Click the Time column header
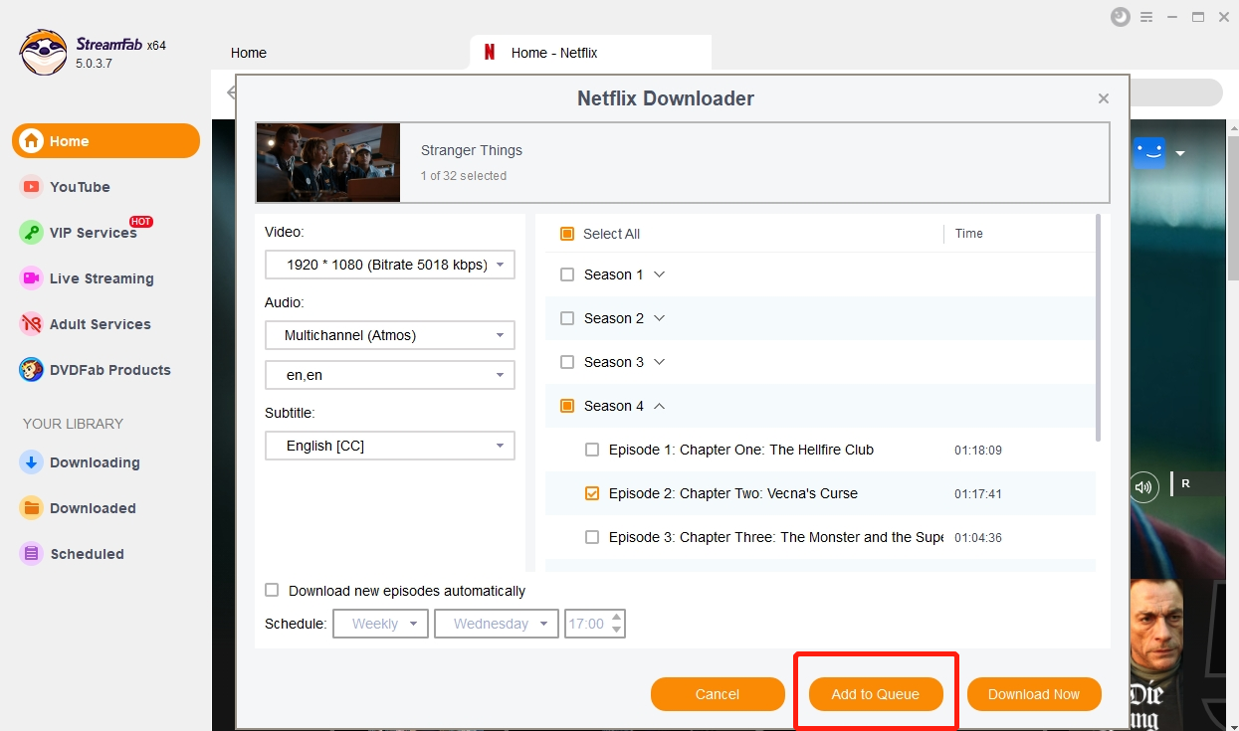Viewport: 1239px width, 731px height. 968,234
